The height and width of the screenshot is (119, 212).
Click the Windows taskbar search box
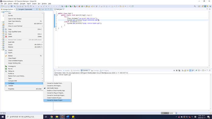click(x=24, y=117)
